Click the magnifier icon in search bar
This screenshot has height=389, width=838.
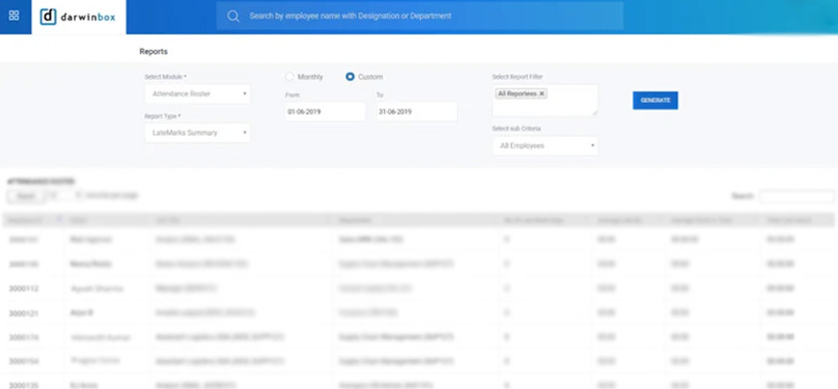coord(233,16)
